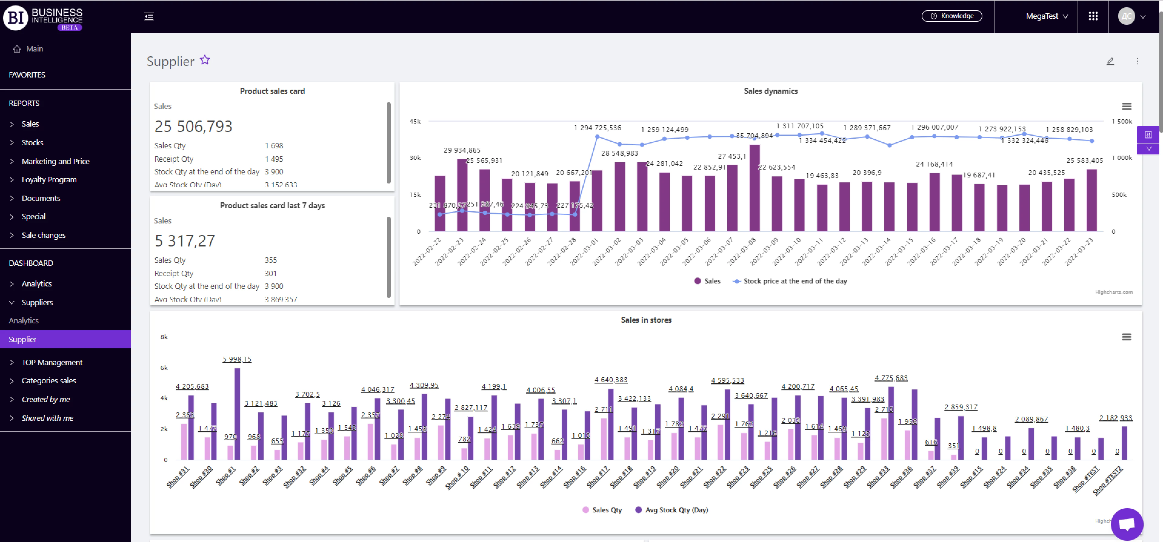Open the Main menu item
The height and width of the screenshot is (542, 1163).
34,49
